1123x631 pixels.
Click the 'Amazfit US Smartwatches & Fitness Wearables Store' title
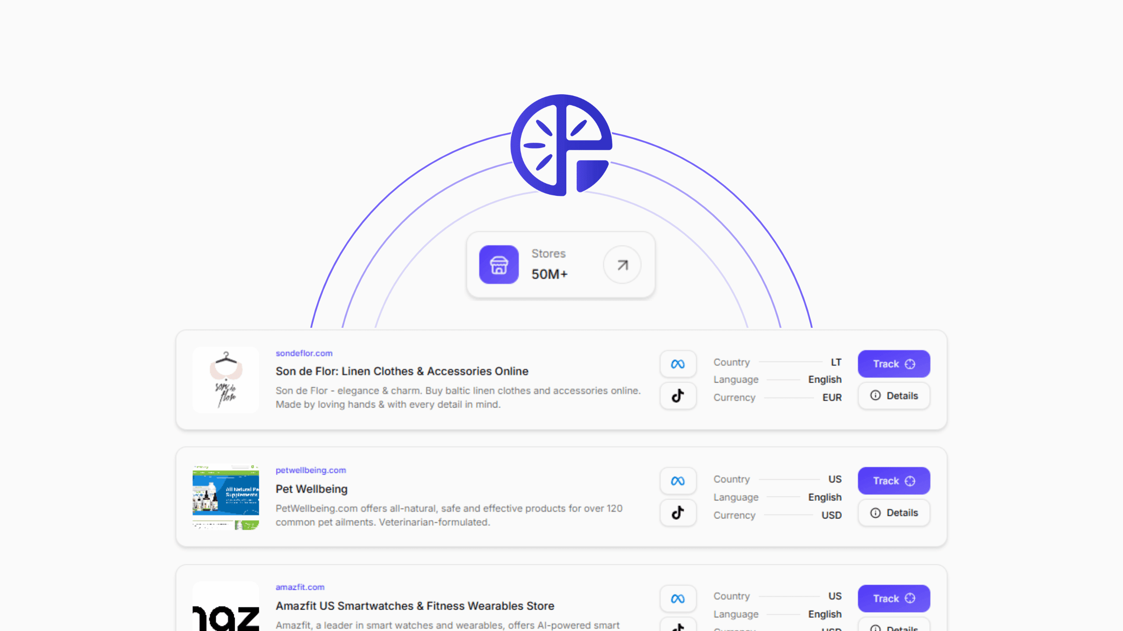click(x=415, y=606)
